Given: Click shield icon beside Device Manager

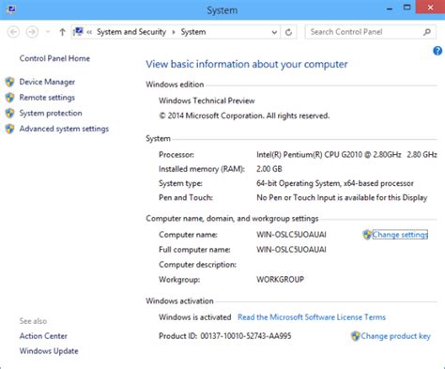Looking at the screenshot, I should click(9, 82).
